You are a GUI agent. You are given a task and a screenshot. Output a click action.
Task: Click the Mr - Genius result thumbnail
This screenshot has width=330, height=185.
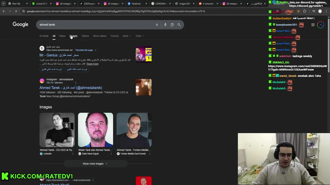point(144,54)
